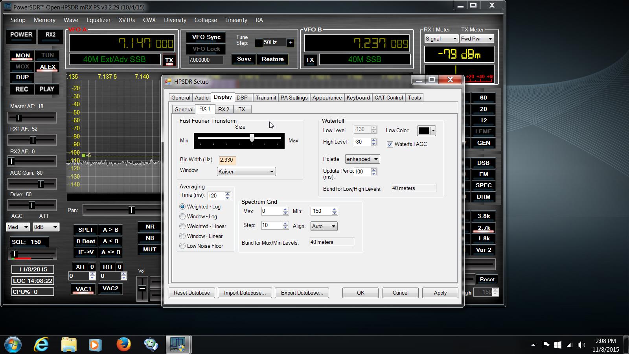Launch Windows Media Player from taskbar
Viewport: 629px width, 354px height.
(x=94, y=345)
